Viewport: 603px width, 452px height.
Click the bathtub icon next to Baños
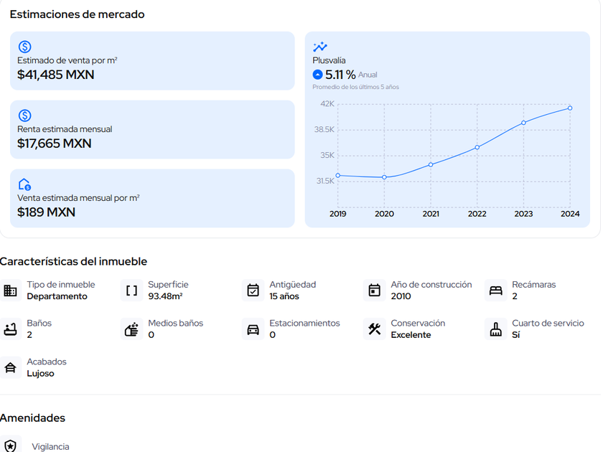[x=10, y=329]
